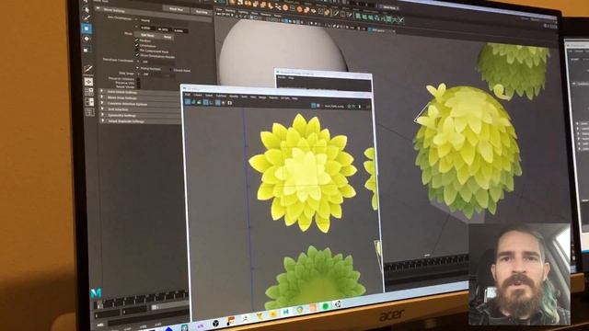Select the Paint Selection tool in toolbox
589x331 pixels.
click(87, 18)
